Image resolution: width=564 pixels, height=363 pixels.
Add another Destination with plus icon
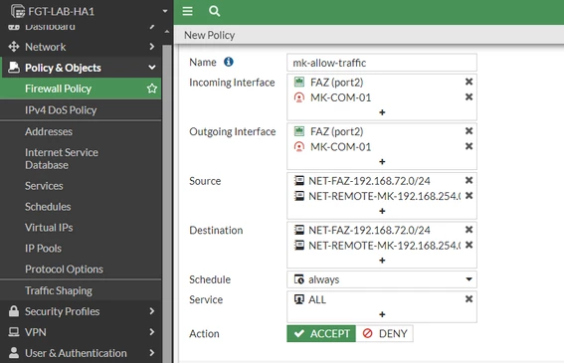pos(382,261)
